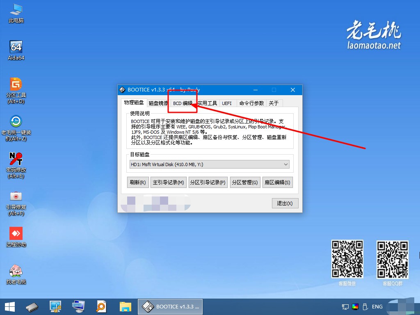The width and height of the screenshot is (420, 315).
Task: Open the magnifier tool from taskbar
Action: 100,306
